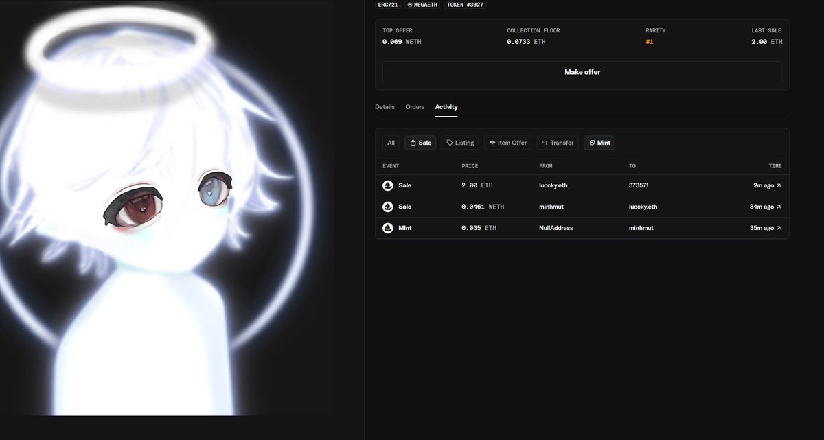Click the top offer 0.069 WETH value
Screen dimensions: 824x440
pyautogui.click(x=402, y=42)
